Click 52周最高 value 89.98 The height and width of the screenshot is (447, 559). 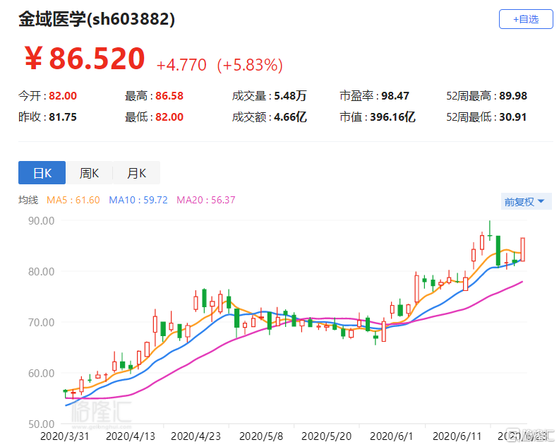point(513,96)
